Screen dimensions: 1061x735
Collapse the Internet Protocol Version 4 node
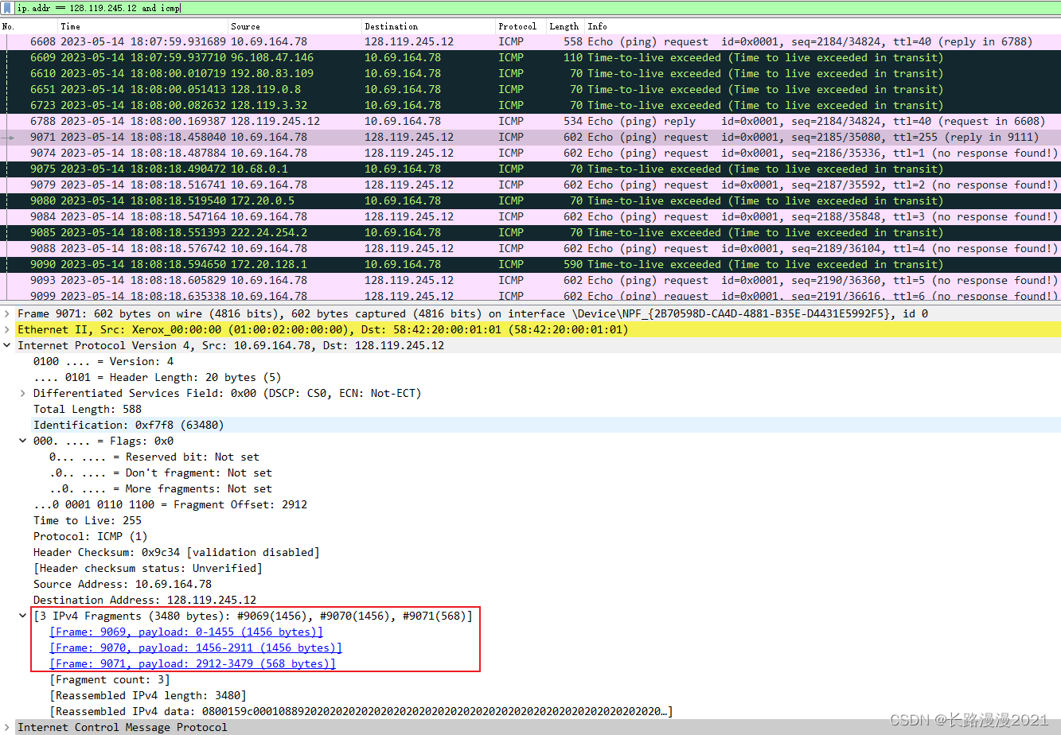[x=8, y=345]
